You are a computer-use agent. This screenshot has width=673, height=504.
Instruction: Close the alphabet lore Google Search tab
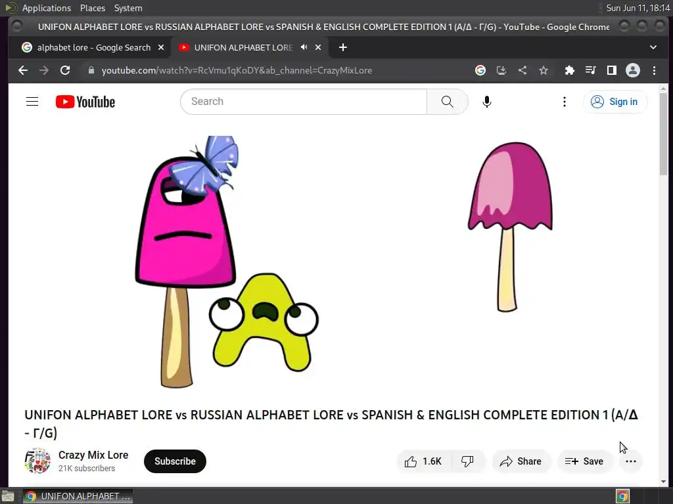pyautogui.click(x=161, y=47)
